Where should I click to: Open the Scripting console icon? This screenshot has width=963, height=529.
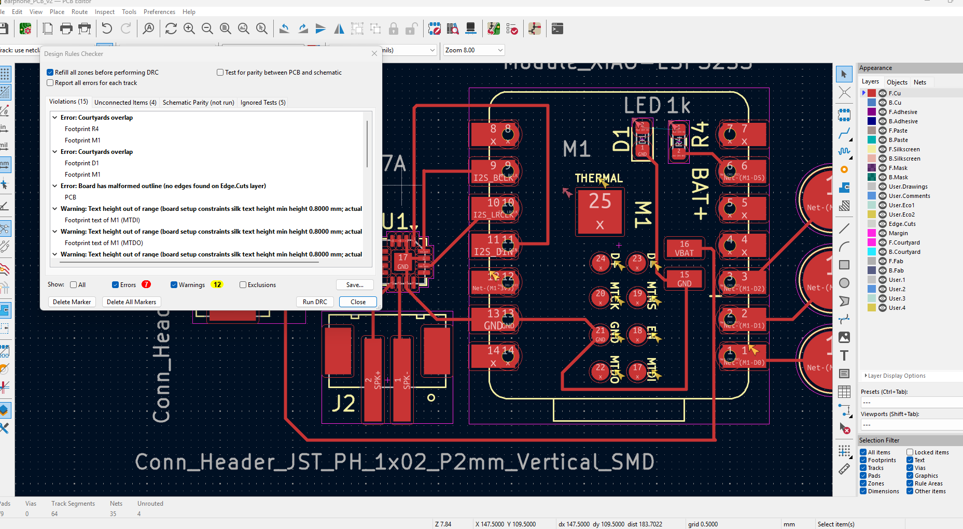point(557,29)
